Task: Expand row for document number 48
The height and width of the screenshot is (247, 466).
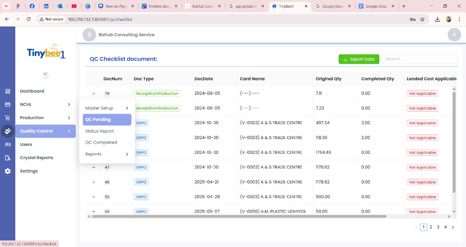Action: (94, 182)
